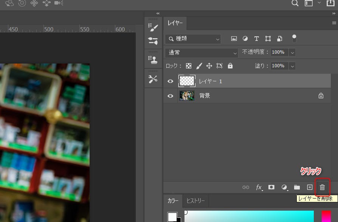Add a layer mask
The height and width of the screenshot is (222, 338).
pos(271,187)
